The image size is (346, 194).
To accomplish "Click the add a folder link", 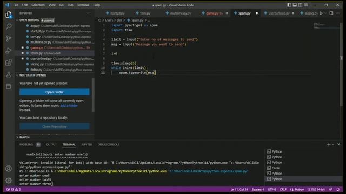I will point(69,106).
